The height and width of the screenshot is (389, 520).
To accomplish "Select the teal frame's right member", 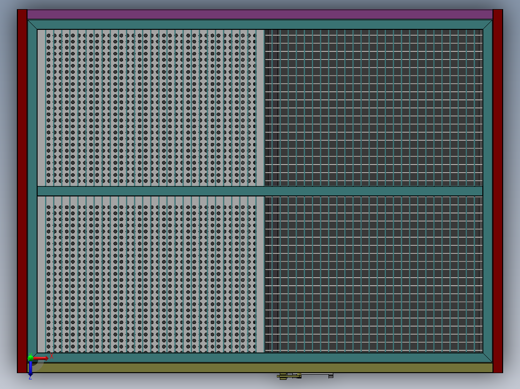I will 488,191.
